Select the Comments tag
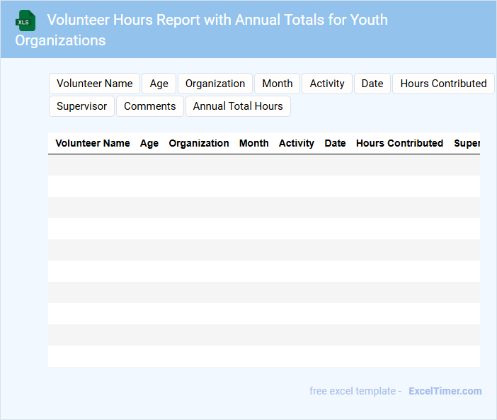Screen dimensions: 497x420 point(150,106)
